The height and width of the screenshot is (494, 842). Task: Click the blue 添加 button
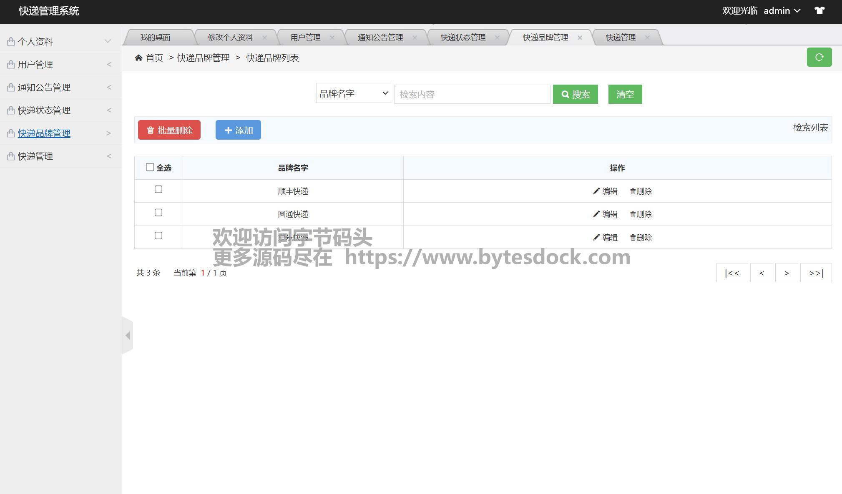pyautogui.click(x=238, y=130)
